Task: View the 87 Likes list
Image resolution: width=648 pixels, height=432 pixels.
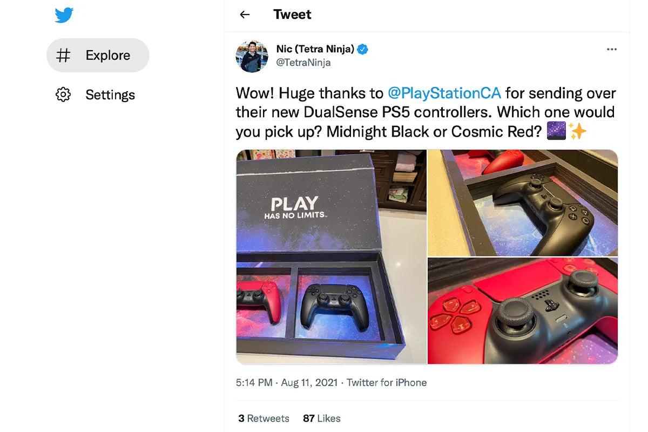Action: tap(322, 418)
